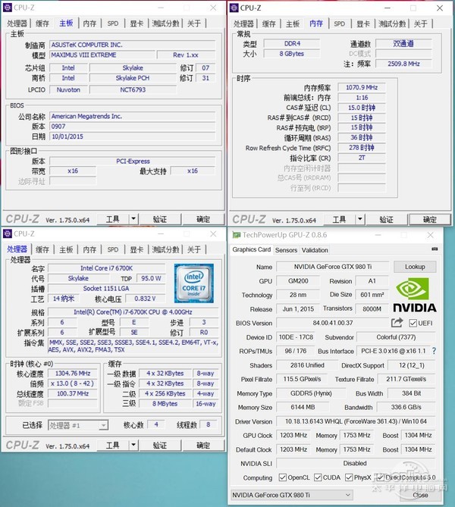
Task: Open 主板 tab in memory window
Action: (293, 23)
